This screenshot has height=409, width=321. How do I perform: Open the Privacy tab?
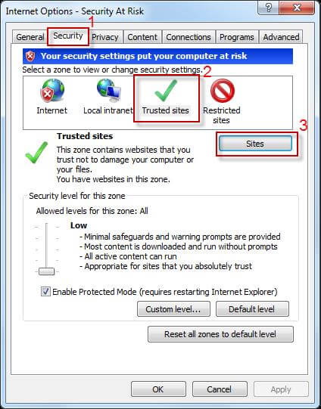click(x=105, y=37)
